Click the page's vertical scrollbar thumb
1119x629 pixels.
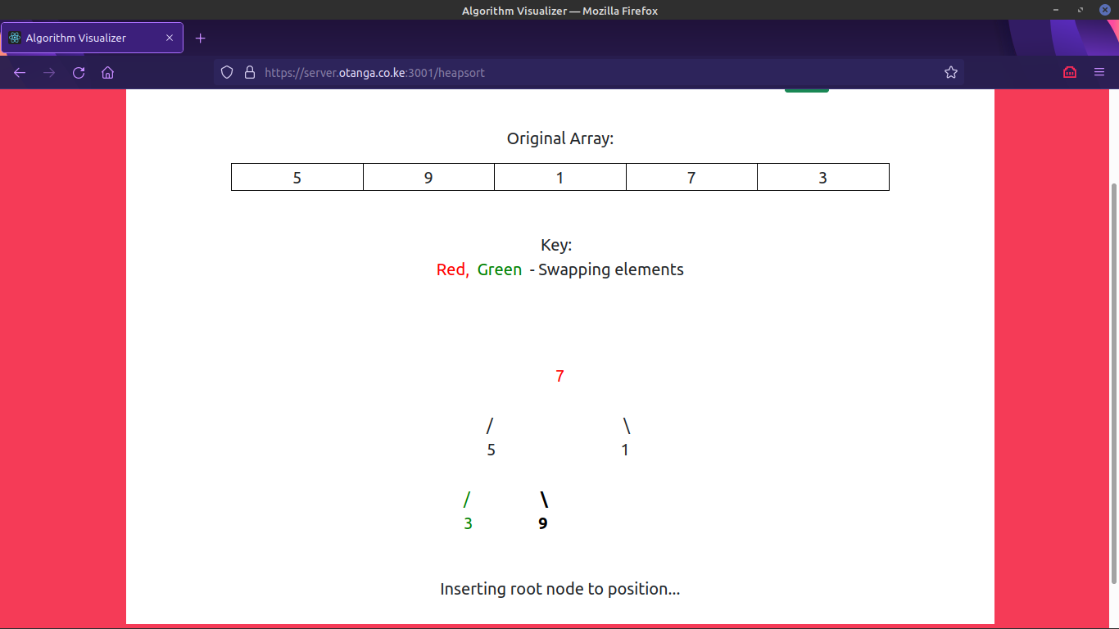pyautogui.click(x=1112, y=381)
